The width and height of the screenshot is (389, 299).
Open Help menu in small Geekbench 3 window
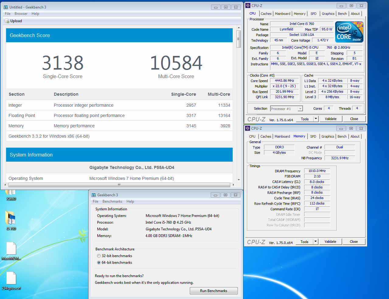pyautogui.click(x=130, y=201)
